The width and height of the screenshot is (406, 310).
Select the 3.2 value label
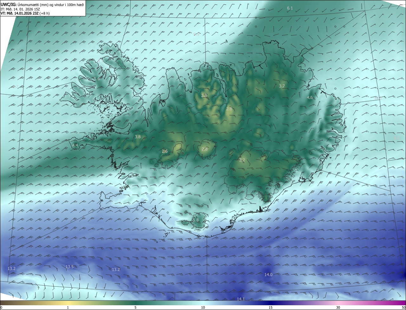coord(242,160)
